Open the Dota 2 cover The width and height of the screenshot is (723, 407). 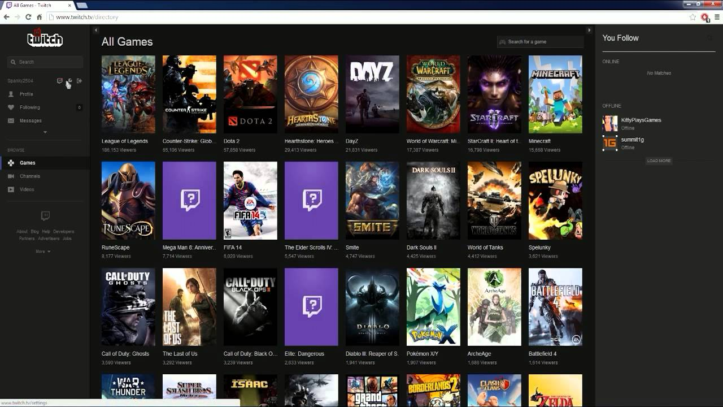[x=250, y=94]
